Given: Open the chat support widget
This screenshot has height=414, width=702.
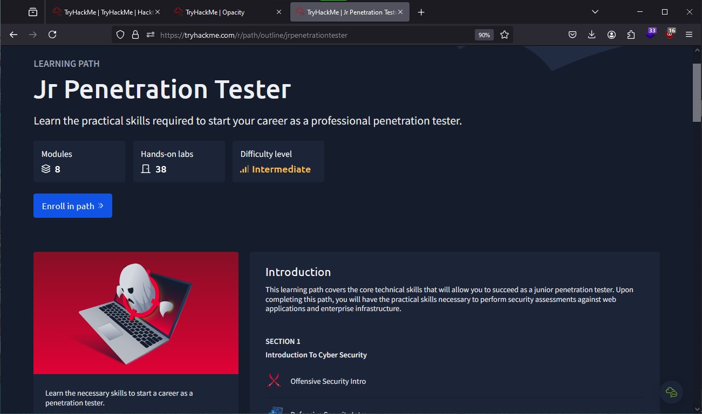Looking at the screenshot, I should click(671, 392).
